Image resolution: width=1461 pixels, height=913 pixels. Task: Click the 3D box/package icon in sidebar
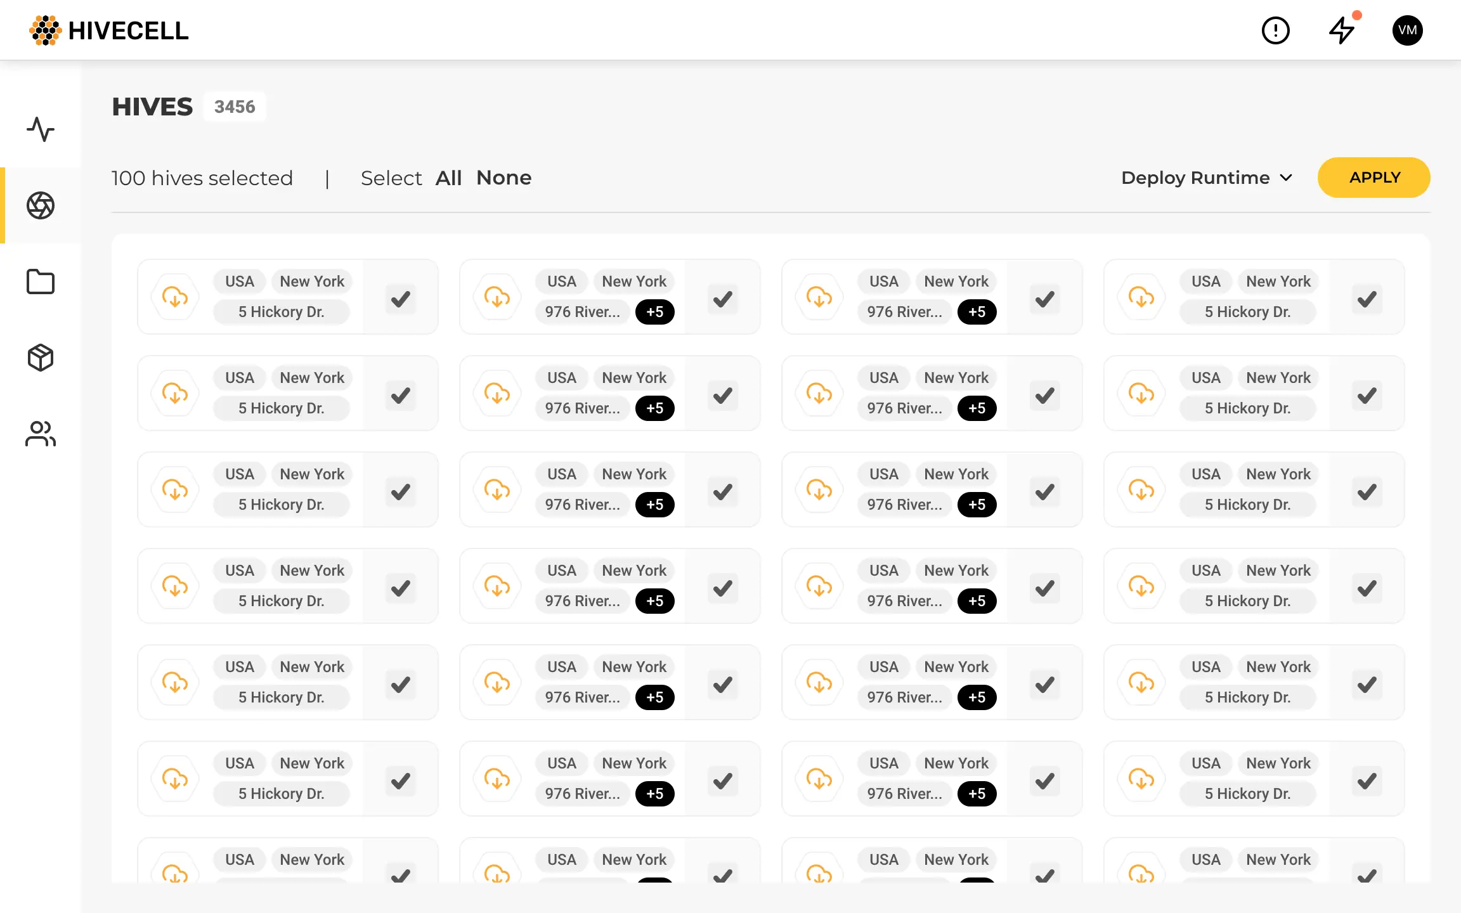click(x=40, y=356)
